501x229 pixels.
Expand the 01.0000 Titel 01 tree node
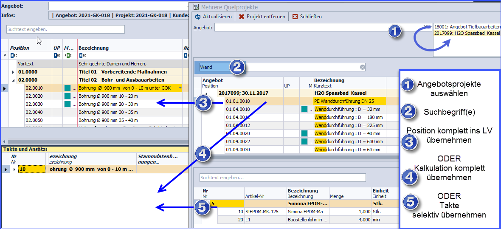[13, 72]
